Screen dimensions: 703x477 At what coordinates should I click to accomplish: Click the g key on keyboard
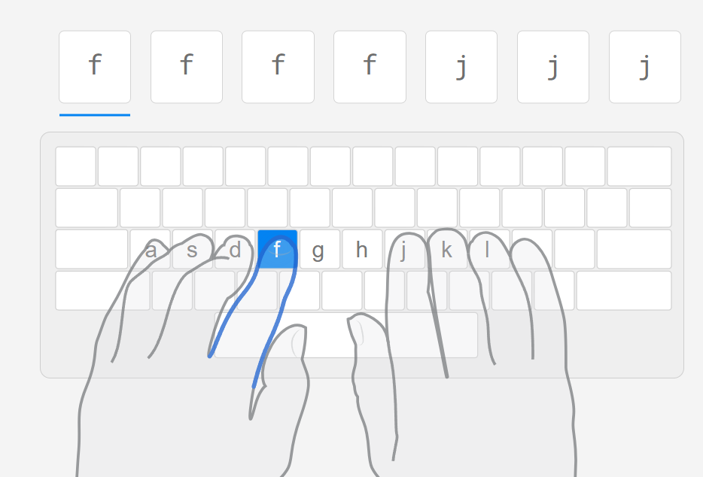(320, 249)
